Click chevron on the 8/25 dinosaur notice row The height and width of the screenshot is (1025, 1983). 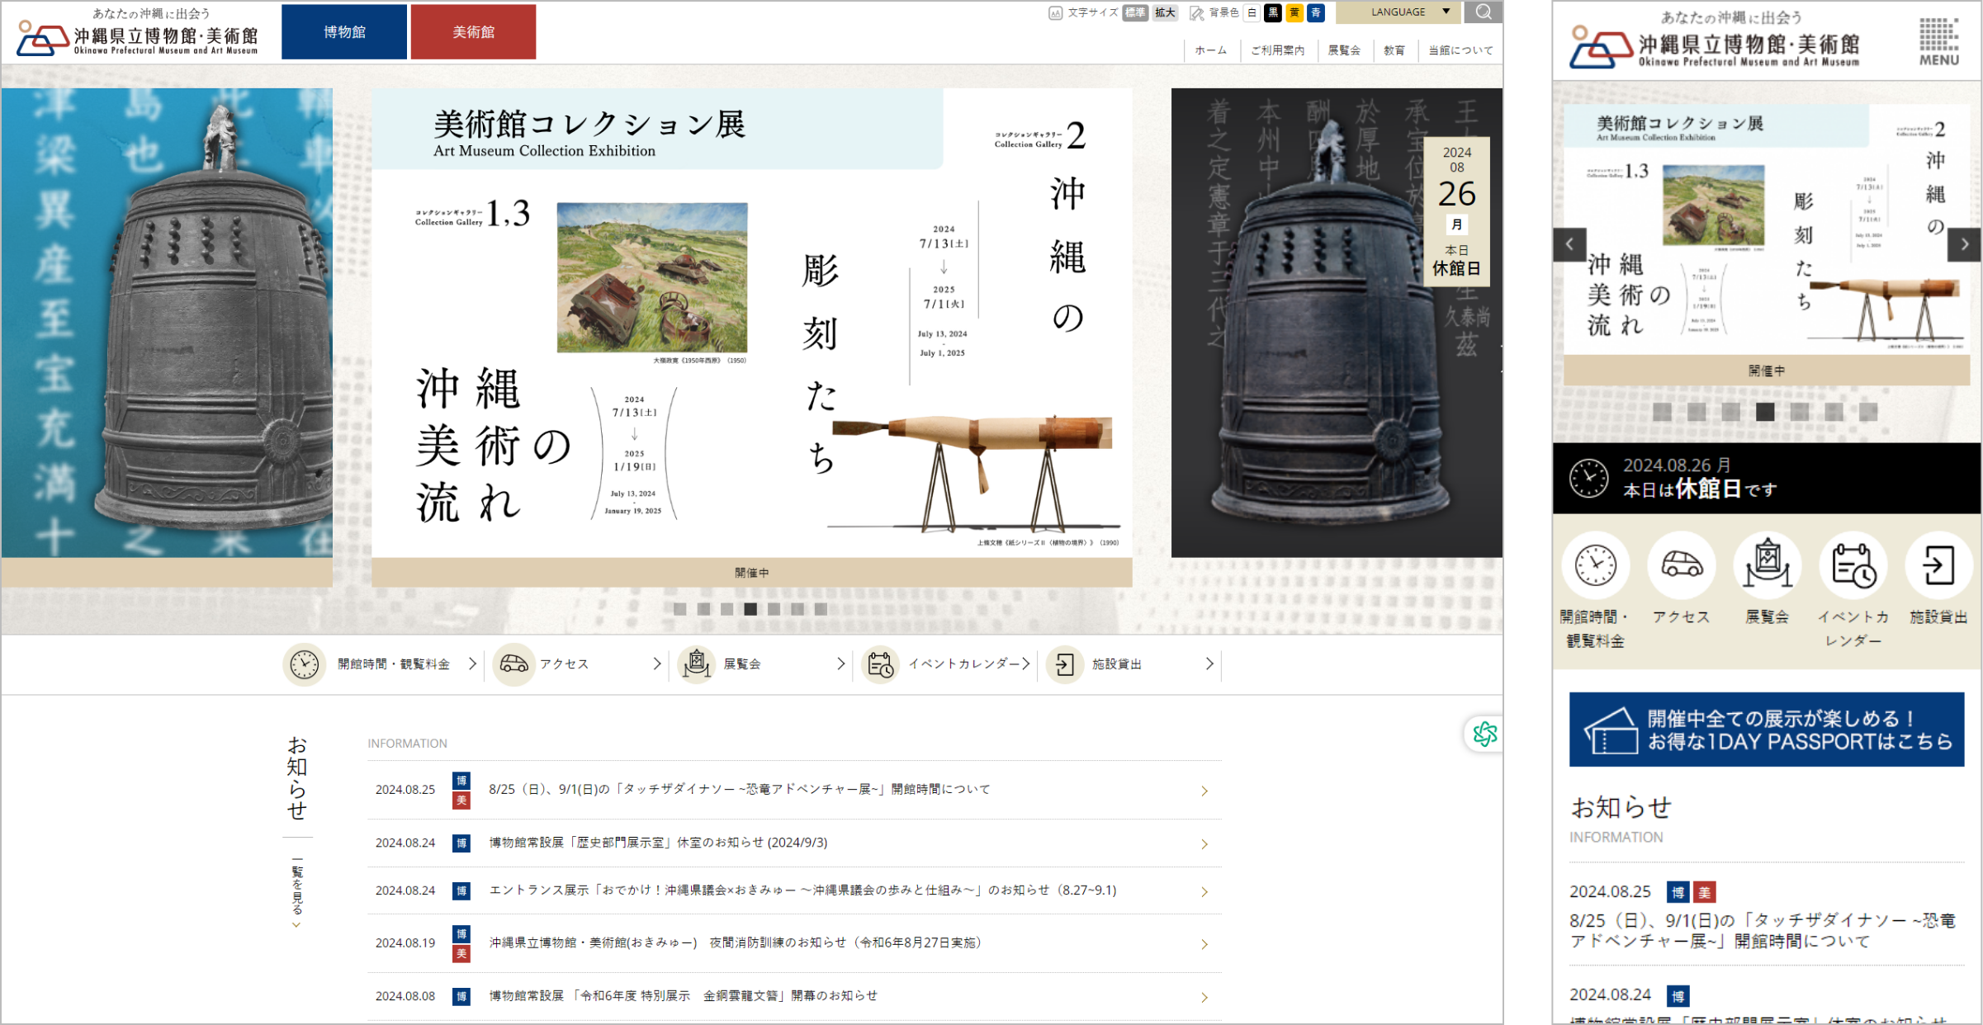pos(1204,791)
